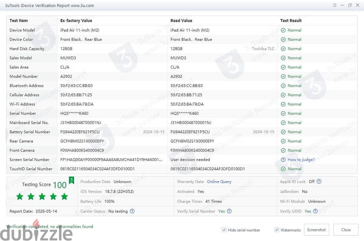Restore the verification report window size
This screenshot has width=364, height=241.
click(350, 5)
